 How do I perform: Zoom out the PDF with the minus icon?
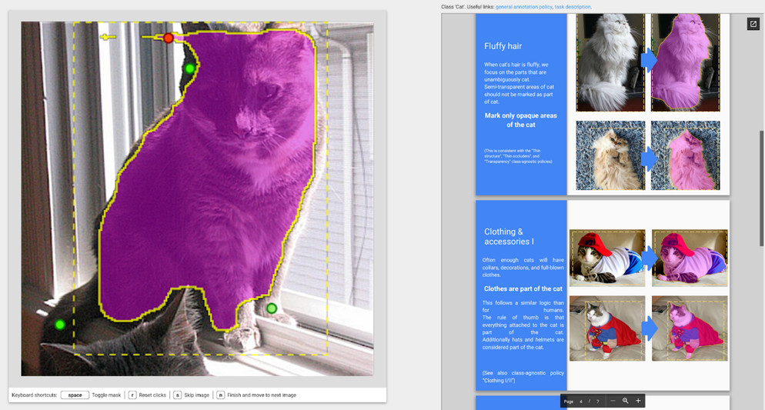pyautogui.click(x=613, y=401)
